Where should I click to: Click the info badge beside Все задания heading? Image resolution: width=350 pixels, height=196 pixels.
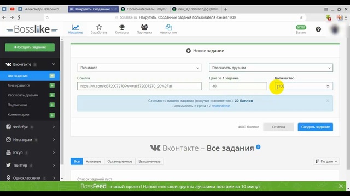[258, 147]
